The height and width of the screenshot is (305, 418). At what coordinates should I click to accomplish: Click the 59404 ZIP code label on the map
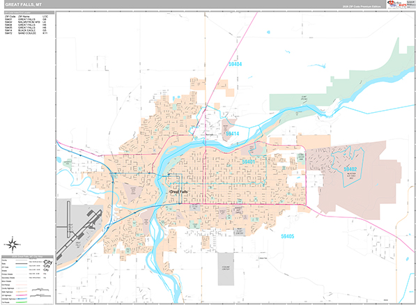click(235, 64)
